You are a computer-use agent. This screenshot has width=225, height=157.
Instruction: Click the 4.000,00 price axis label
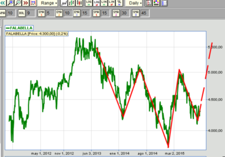pyautogui.click(x=215, y=130)
